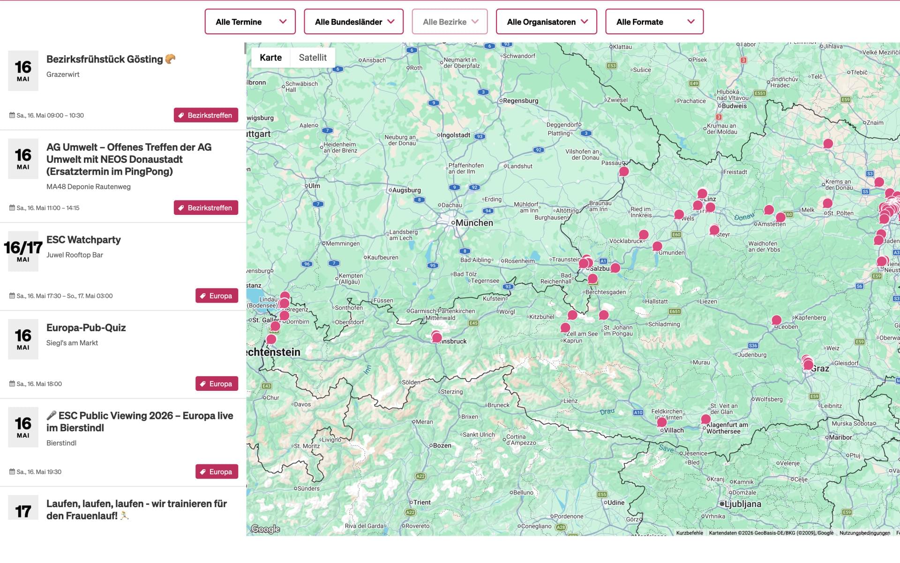Open the Alle Termine dropdown
The image size is (900, 563).
pos(250,22)
